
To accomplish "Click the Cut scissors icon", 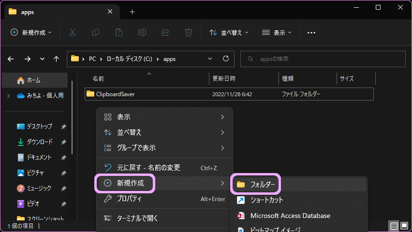I will click(x=73, y=32).
